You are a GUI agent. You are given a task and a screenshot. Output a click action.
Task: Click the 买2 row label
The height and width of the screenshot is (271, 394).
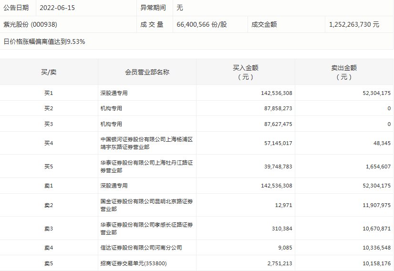(49, 108)
